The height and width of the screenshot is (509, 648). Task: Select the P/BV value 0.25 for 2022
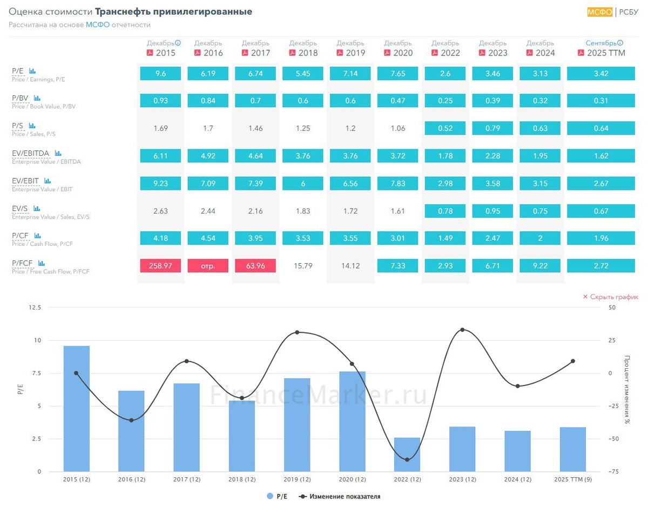click(446, 101)
